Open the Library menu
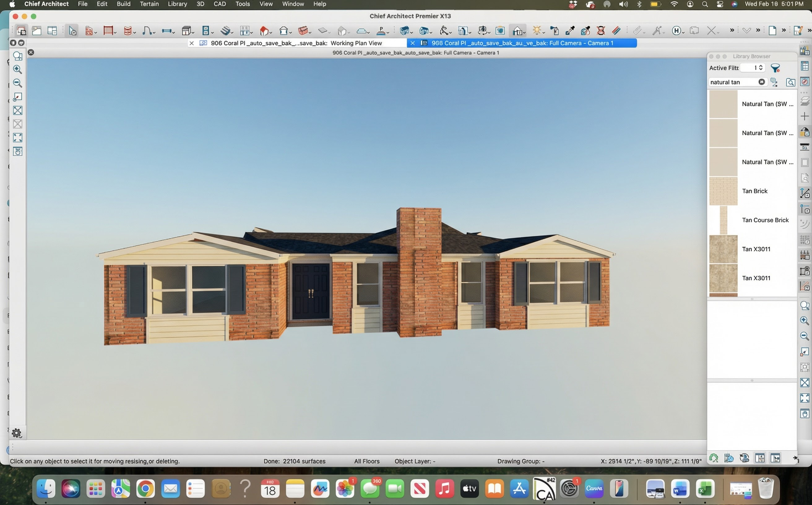 tap(177, 4)
